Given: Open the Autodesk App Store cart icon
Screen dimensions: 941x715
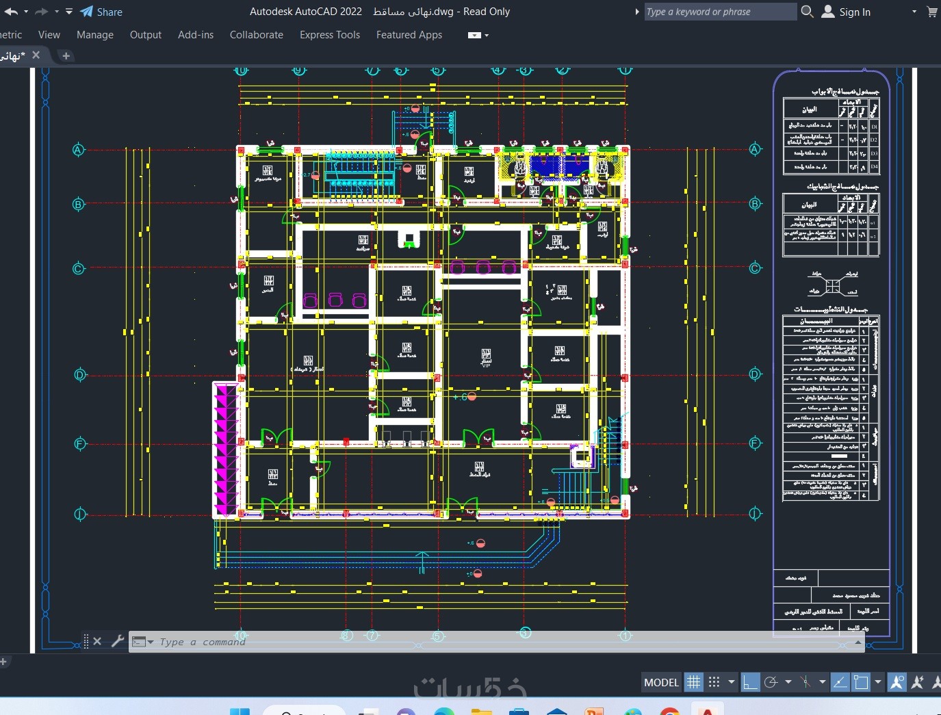Looking at the screenshot, I should (x=932, y=12).
